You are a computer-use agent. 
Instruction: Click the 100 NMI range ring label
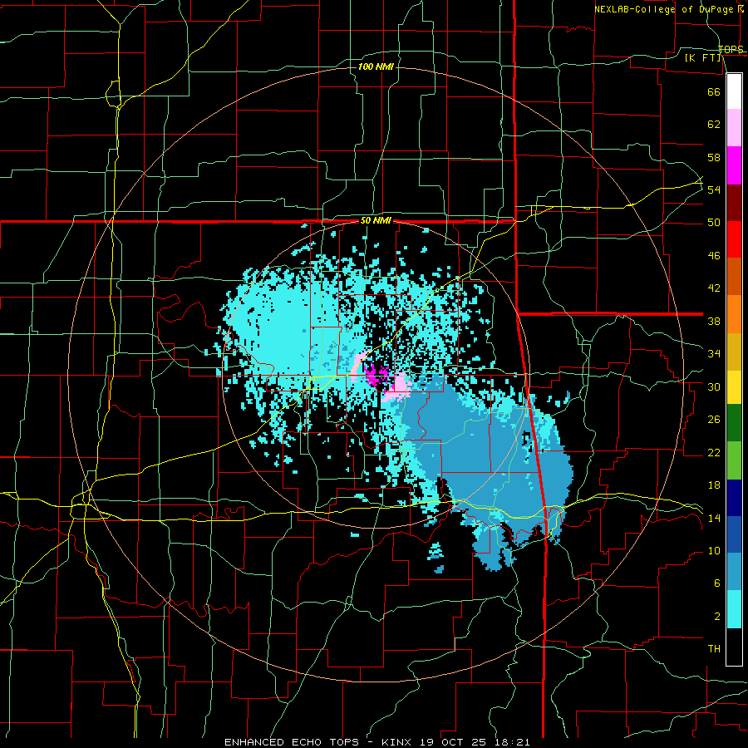tap(376, 66)
